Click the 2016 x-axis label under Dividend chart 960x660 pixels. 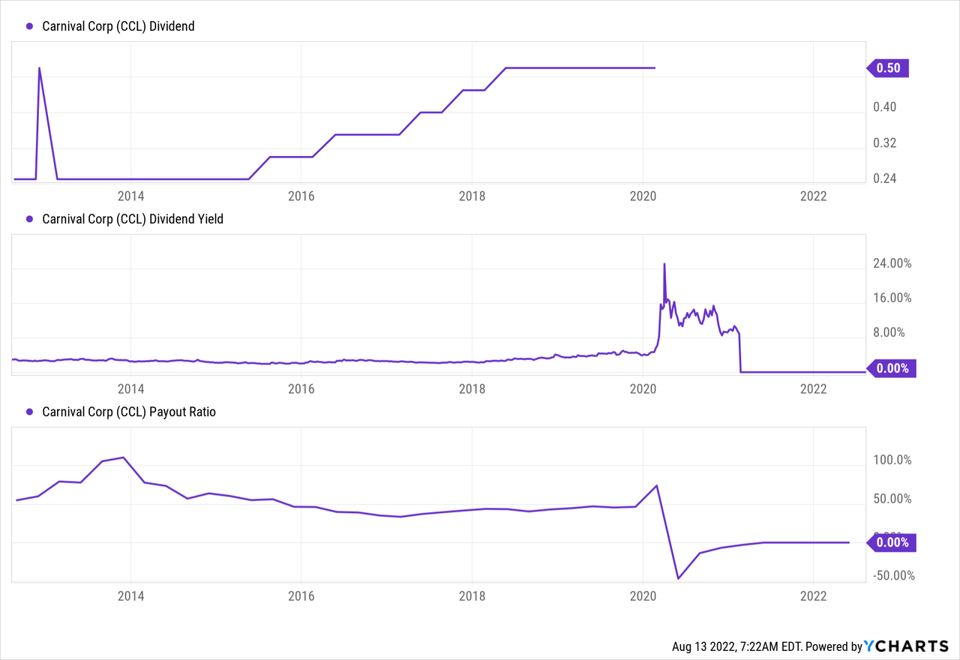pyautogui.click(x=301, y=196)
